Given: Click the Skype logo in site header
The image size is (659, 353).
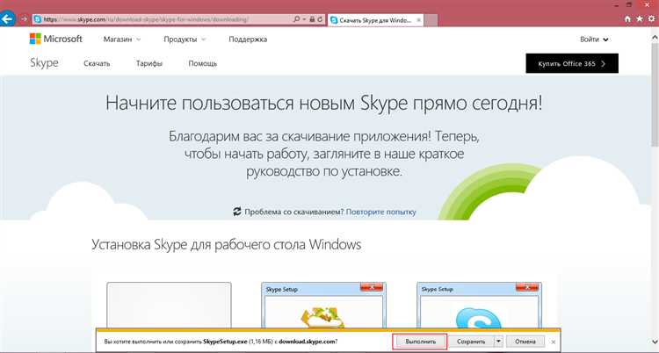Looking at the screenshot, I should click(44, 63).
